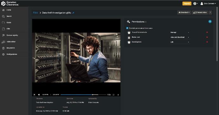
Task: Remove the View and download permission row
Action: [x=207, y=37]
